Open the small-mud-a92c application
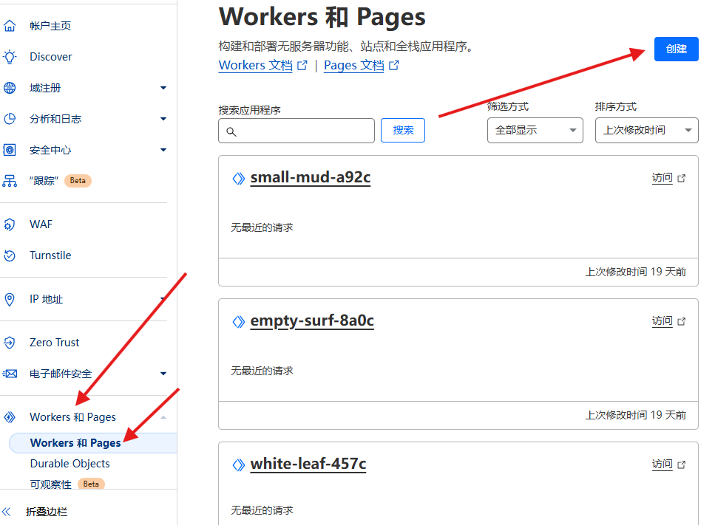This screenshot has width=715, height=525. pos(311,177)
